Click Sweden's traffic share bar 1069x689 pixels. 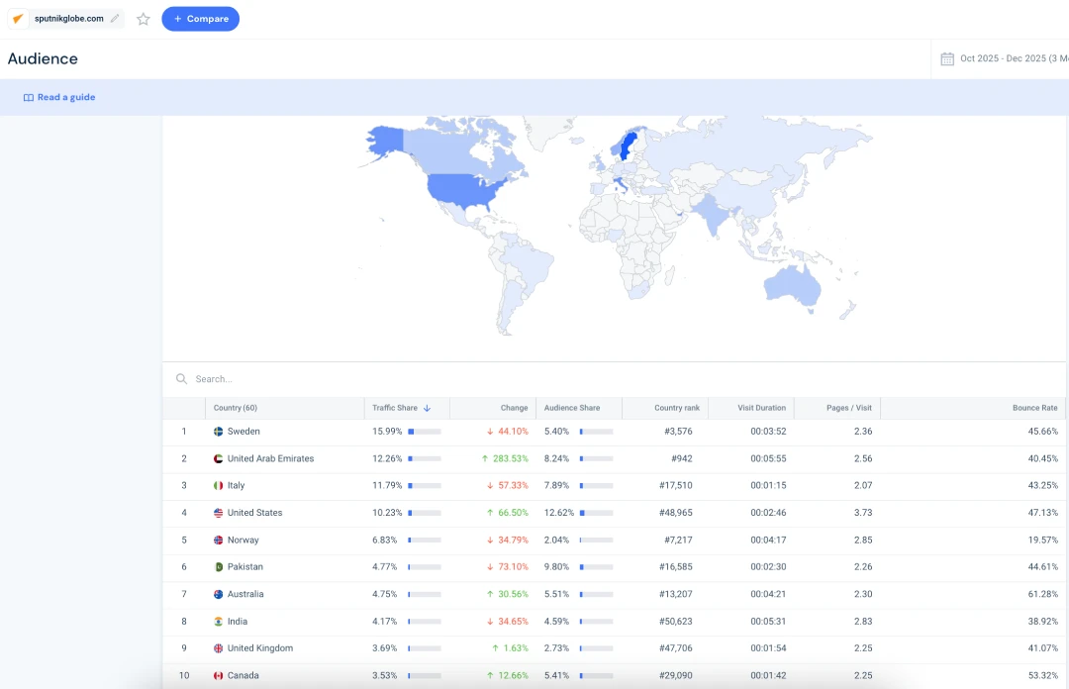pyautogui.click(x=425, y=432)
